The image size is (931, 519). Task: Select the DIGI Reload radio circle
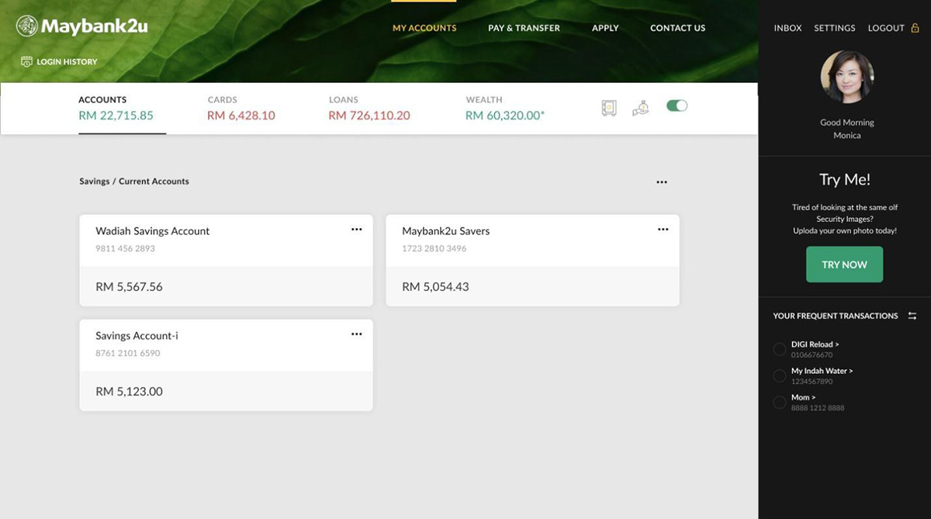(780, 349)
